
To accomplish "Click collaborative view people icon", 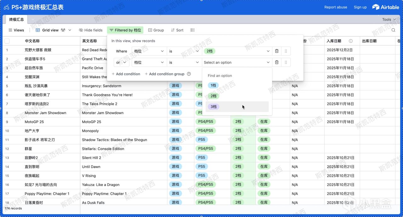I will [63, 30].
